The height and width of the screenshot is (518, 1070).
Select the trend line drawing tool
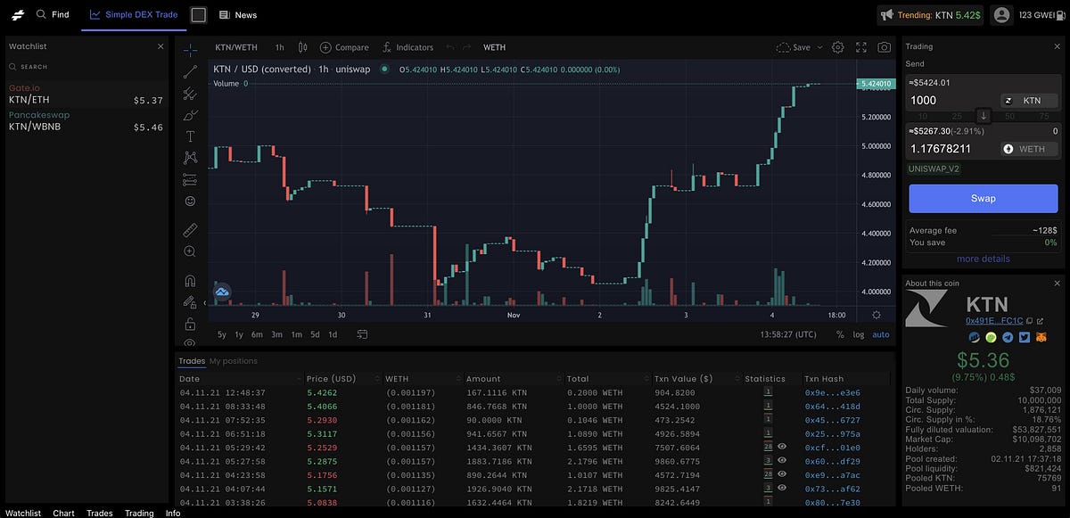pyautogui.click(x=190, y=71)
